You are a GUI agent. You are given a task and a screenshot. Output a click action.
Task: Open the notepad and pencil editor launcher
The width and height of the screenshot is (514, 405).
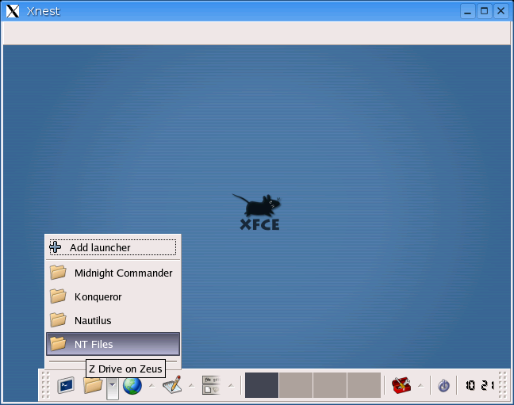coord(172,385)
